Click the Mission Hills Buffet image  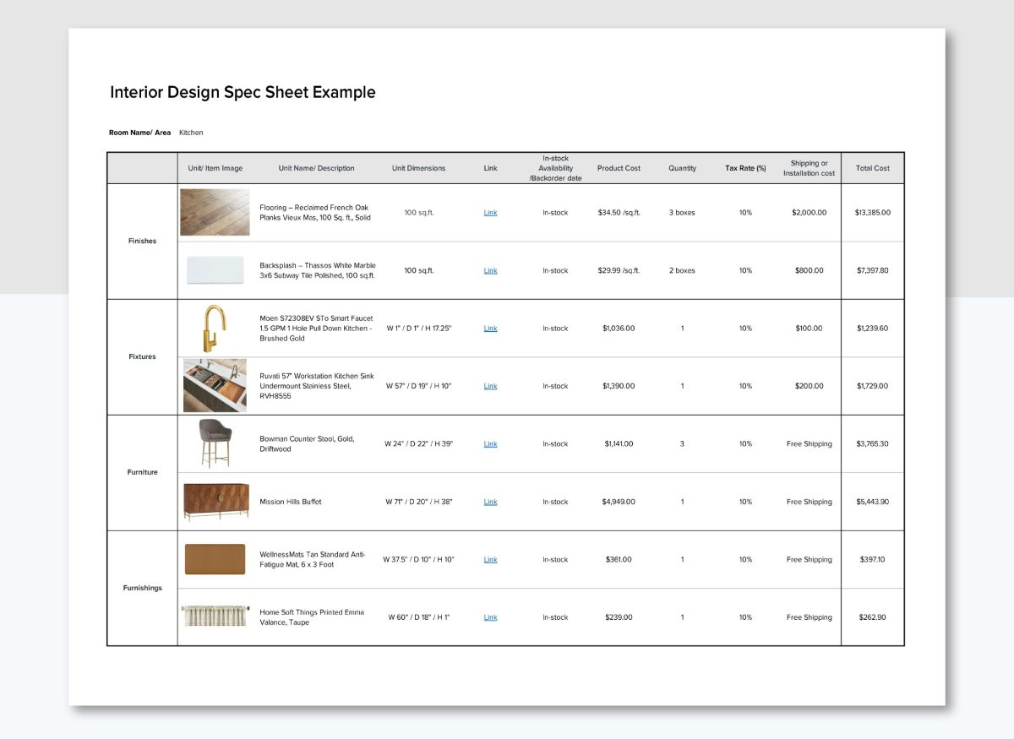[x=215, y=501]
